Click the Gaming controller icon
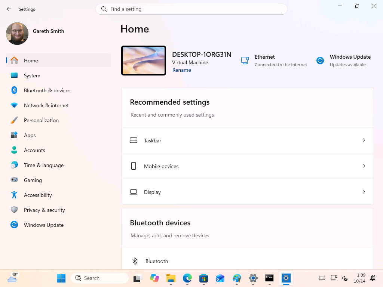 (14, 180)
